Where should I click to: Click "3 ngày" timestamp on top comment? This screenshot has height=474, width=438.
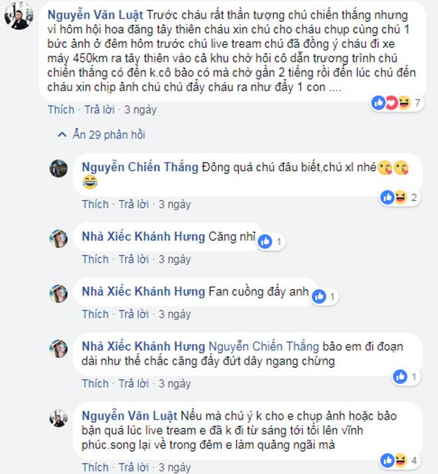point(141,110)
